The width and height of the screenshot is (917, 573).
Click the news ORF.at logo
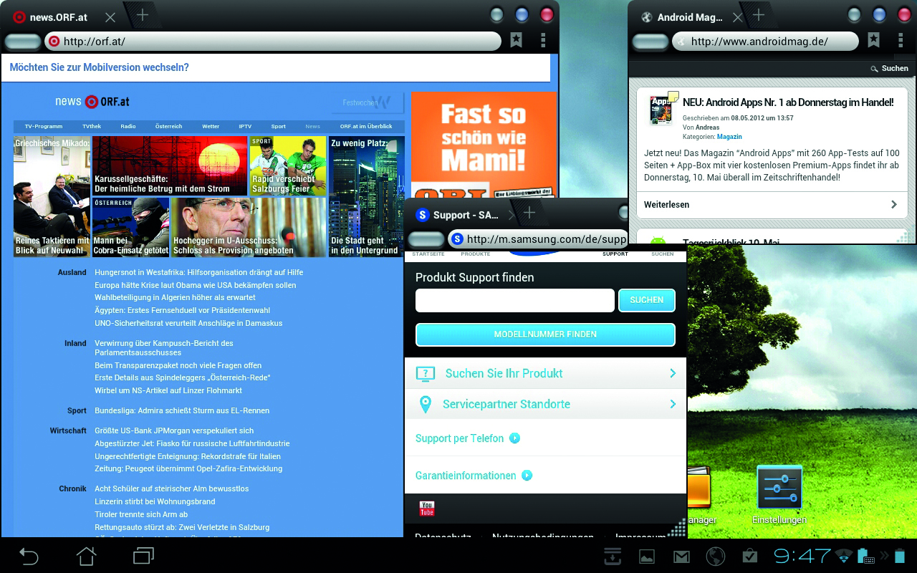click(92, 102)
